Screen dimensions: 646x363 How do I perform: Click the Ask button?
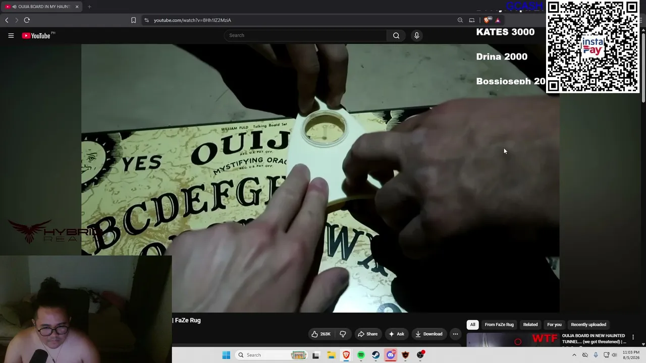[x=396, y=334]
